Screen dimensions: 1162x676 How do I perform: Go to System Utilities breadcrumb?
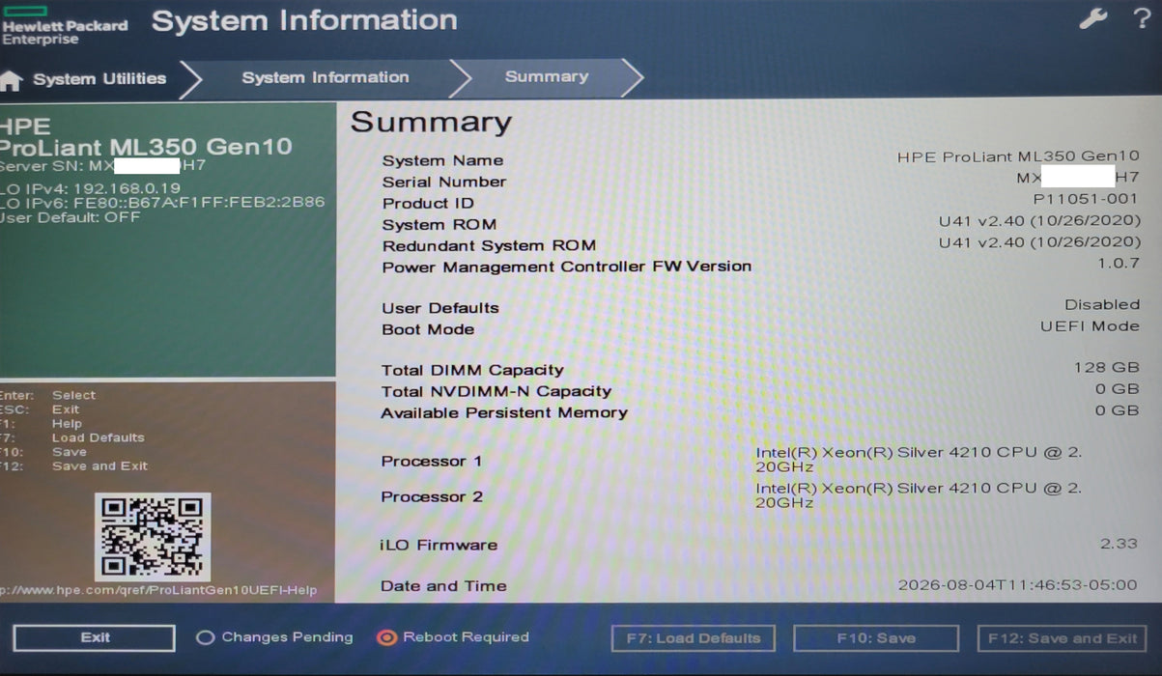pyautogui.click(x=99, y=79)
